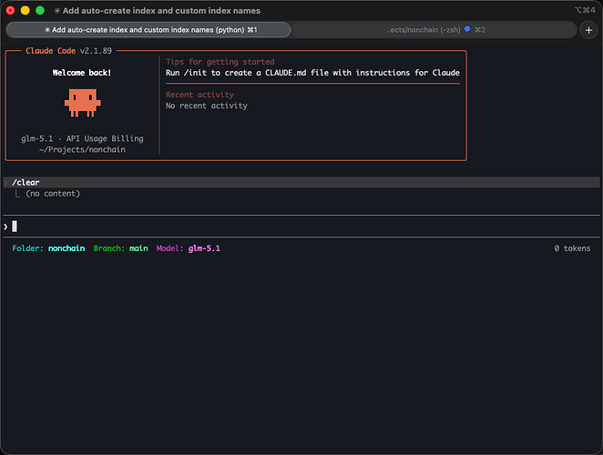This screenshot has width=603, height=455.
Task: Click the ⌥⌘4 window shortcut indicator
Action: (585, 10)
